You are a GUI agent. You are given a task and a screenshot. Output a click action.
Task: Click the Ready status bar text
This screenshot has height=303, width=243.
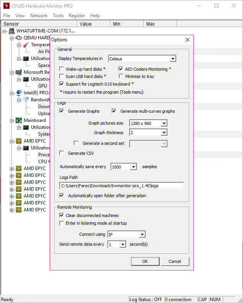tap(7, 299)
